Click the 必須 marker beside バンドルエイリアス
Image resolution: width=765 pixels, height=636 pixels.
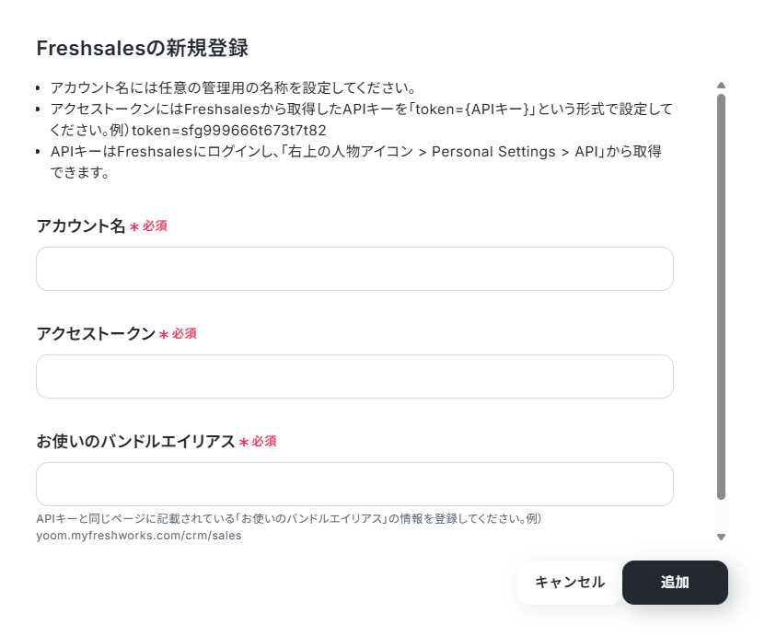[x=264, y=442]
